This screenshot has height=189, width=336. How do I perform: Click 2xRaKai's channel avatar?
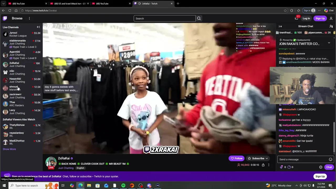[x=51, y=163]
